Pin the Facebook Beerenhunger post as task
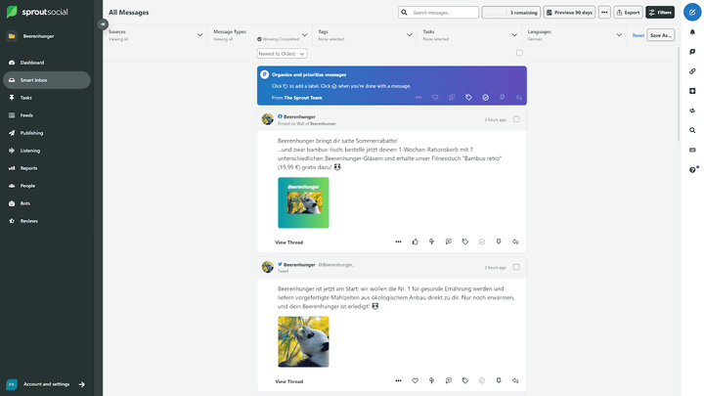Screen dimensions: 704x396 click(499, 242)
